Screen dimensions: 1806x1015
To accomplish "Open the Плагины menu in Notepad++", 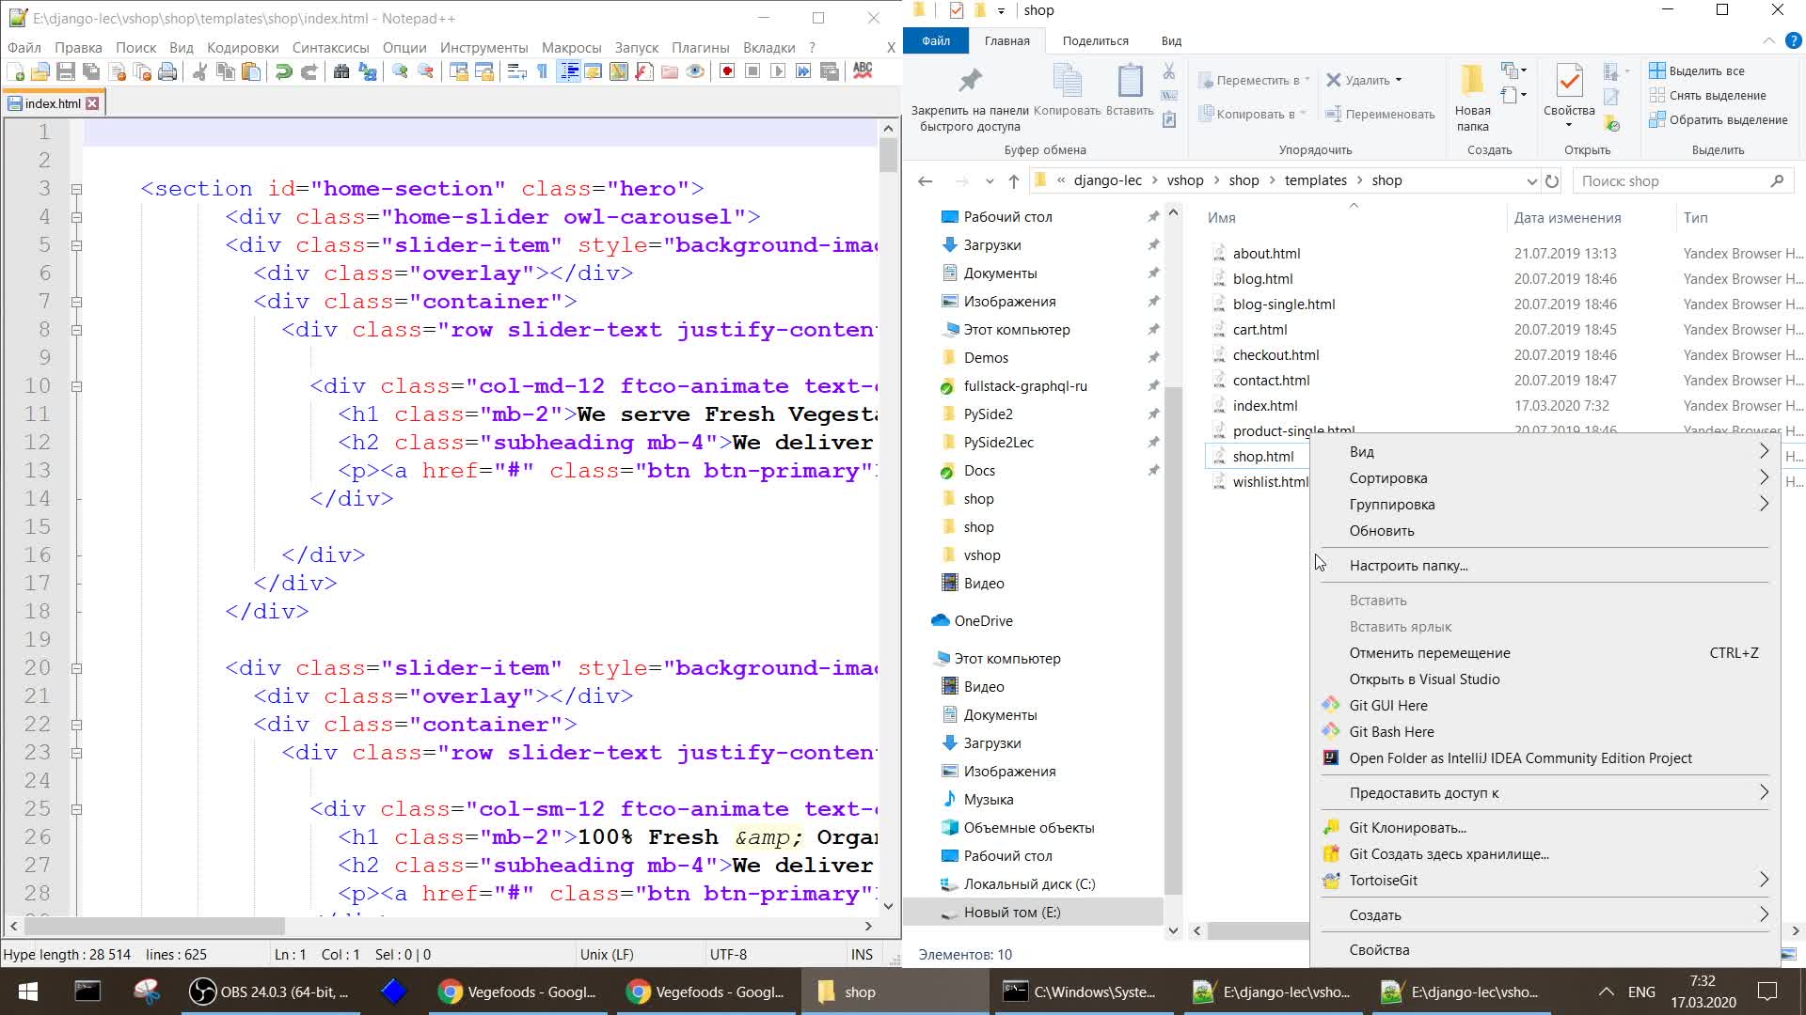I will [700, 47].
